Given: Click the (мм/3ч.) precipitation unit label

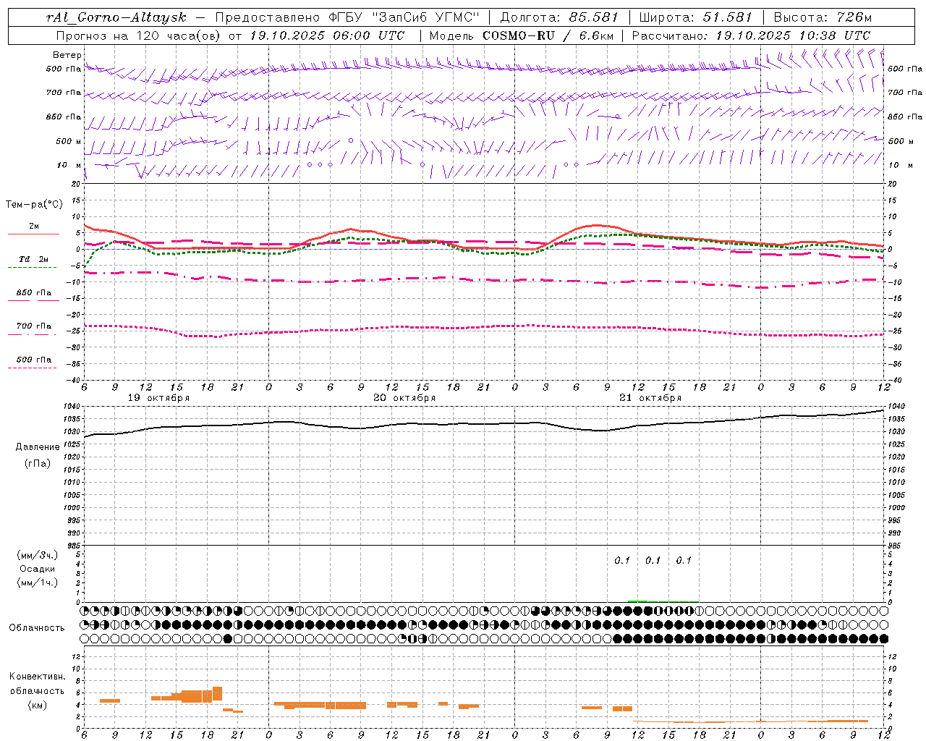Looking at the screenshot, I should 38,556.
